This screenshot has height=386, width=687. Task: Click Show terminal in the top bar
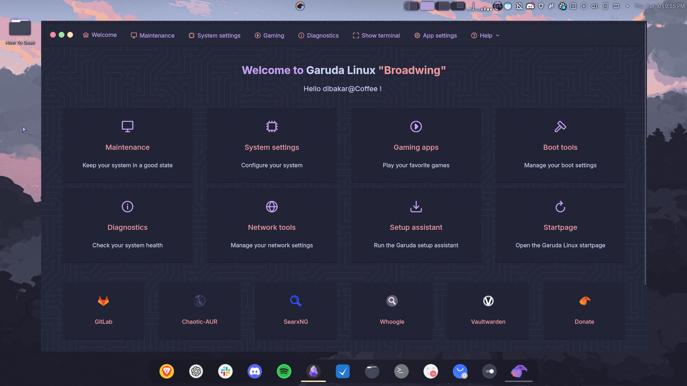click(376, 35)
